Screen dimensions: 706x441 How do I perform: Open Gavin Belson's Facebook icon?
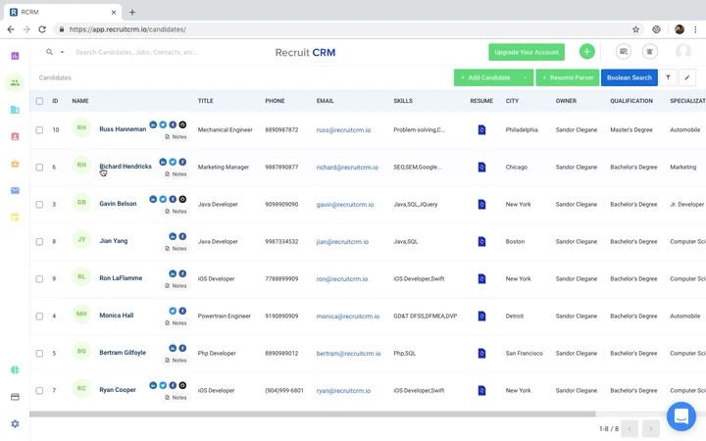(173, 199)
